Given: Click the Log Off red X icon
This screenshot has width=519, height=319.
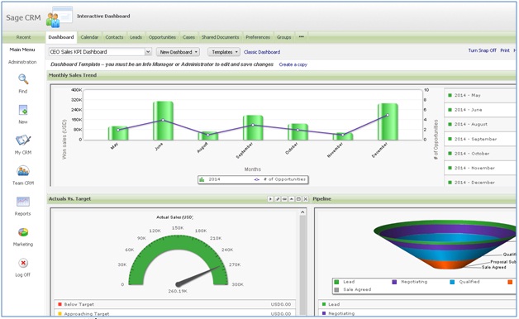Looking at the screenshot, I should (23, 263).
